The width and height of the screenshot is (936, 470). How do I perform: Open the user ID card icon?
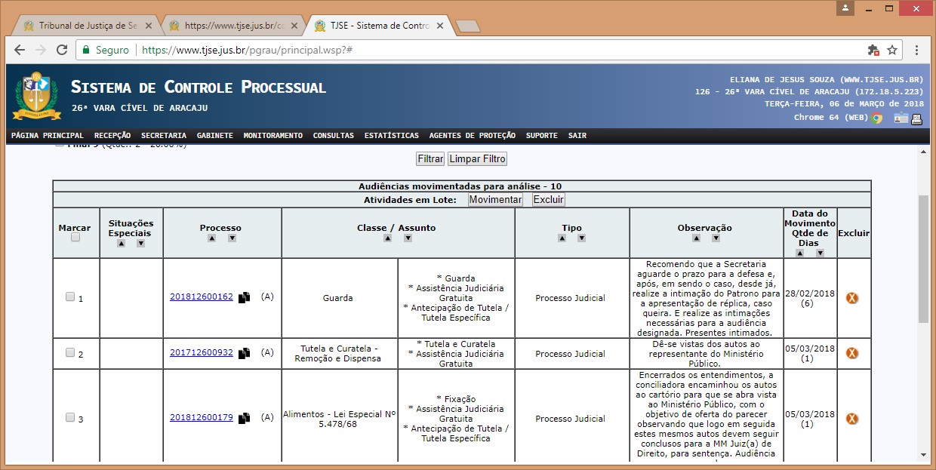[x=901, y=118]
